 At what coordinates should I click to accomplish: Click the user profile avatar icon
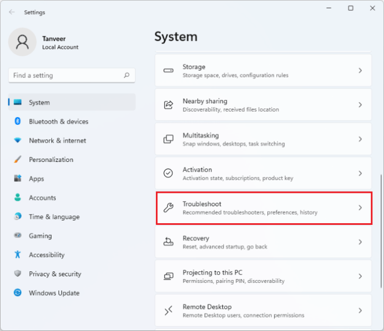point(22,42)
